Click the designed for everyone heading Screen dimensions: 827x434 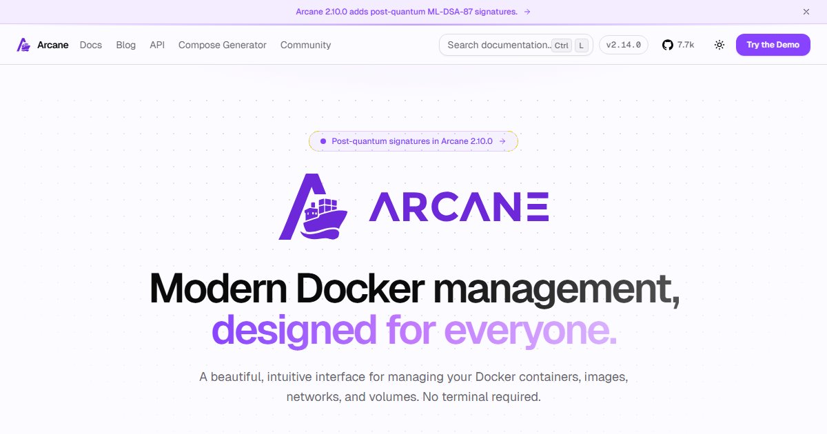[414, 329]
